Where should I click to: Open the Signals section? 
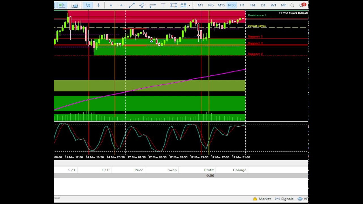[x=284, y=199]
